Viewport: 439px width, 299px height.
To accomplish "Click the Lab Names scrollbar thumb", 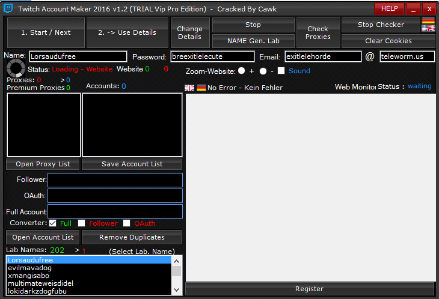I will (x=177, y=271).
